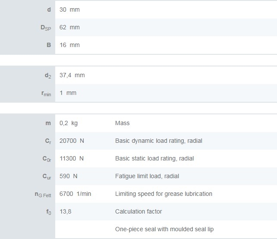Select Limiting speed for grease lubrication text
This screenshot has height=239, width=277.
[x=164, y=194]
